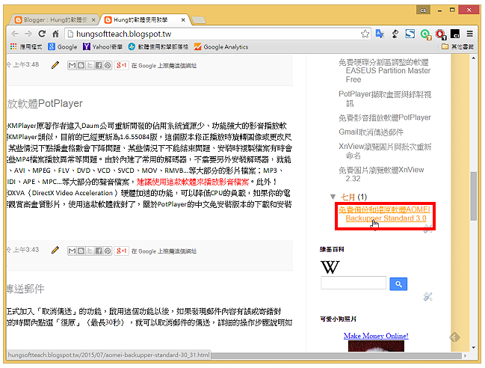
Task: Open the Gmail undo send archive link
Action: [x=371, y=132]
